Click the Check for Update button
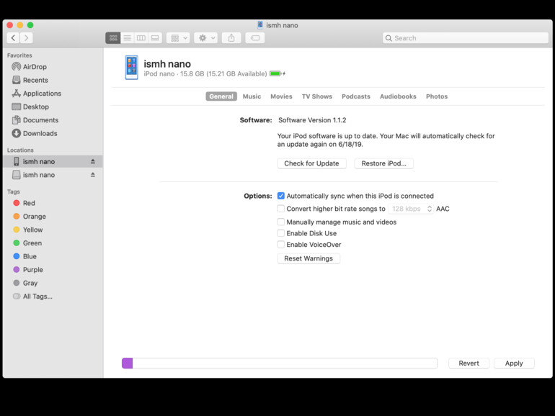Image resolution: width=555 pixels, height=416 pixels. click(x=311, y=163)
